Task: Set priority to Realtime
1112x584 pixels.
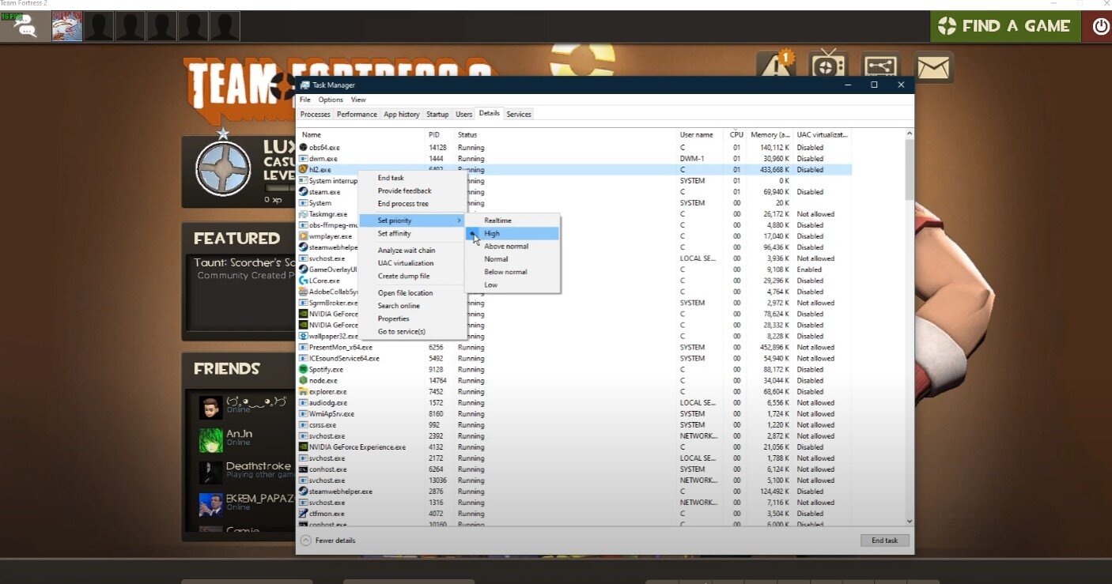Action: coord(497,220)
